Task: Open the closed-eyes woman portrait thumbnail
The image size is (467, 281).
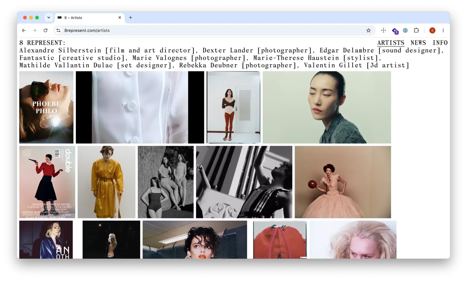Action: pos(327,107)
